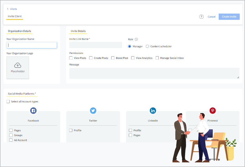Click the Message box resize handle
This screenshot has height=167, width=245.
click(238, 77)
